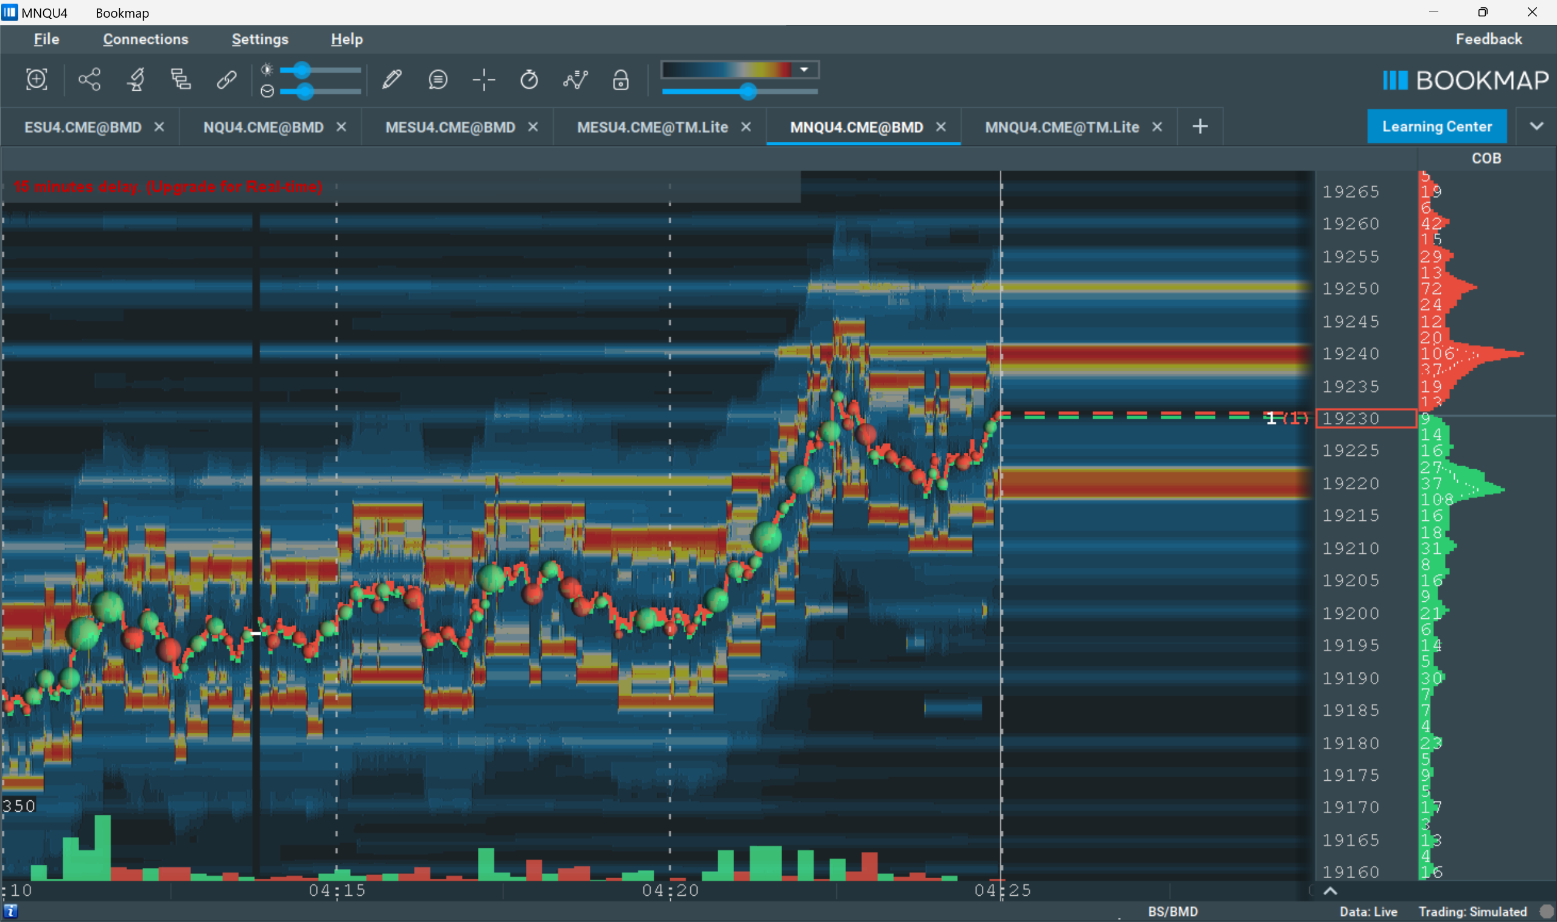The image size is (1557, 922).
Task: Open the Help menu
Action: [347, 39]
